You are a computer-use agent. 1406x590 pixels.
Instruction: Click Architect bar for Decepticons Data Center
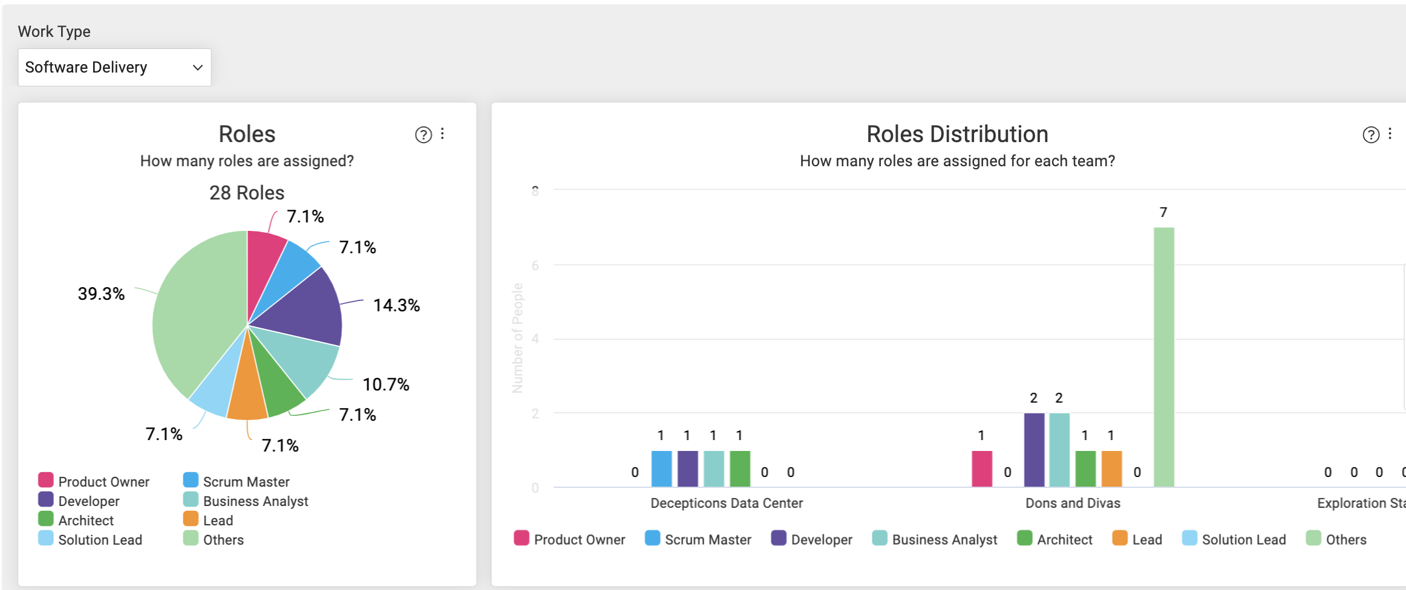[740, 468]
